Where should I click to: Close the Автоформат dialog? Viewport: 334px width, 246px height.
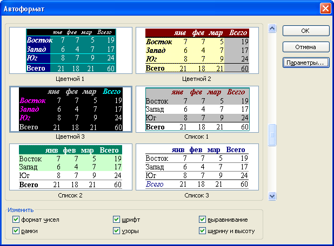[x=325, y=9]
